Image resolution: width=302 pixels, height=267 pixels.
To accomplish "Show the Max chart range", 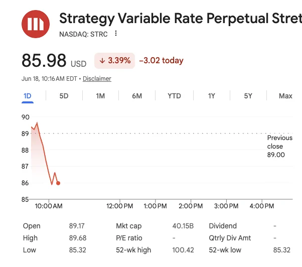I will (285, 96).
